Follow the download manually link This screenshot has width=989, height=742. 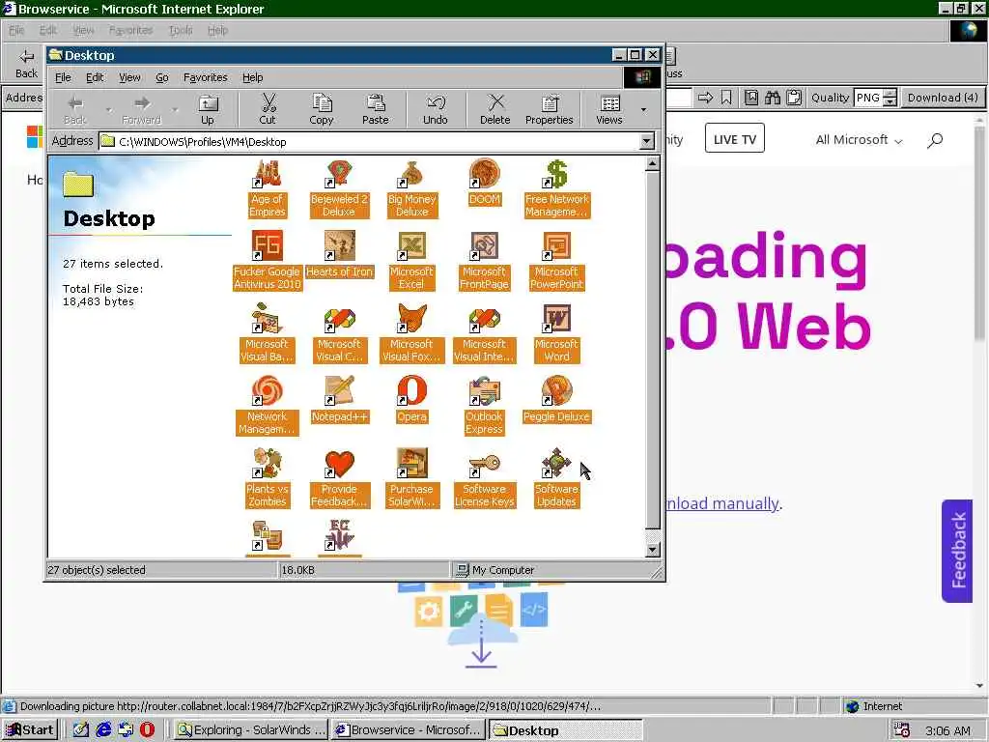click(722, 503)
